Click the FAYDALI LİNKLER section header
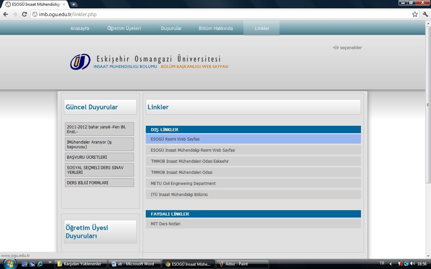Viewport: 431px width, 269px height. tap(253, 214)
